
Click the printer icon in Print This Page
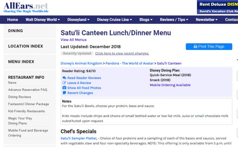(195, 47)
